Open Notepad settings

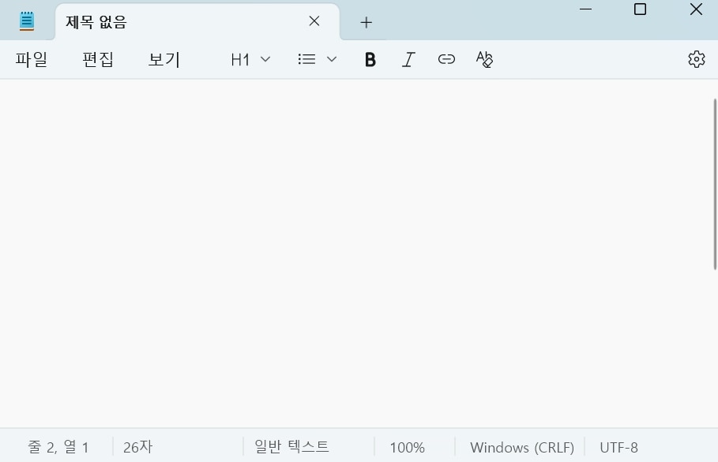(x=695, y=59)
